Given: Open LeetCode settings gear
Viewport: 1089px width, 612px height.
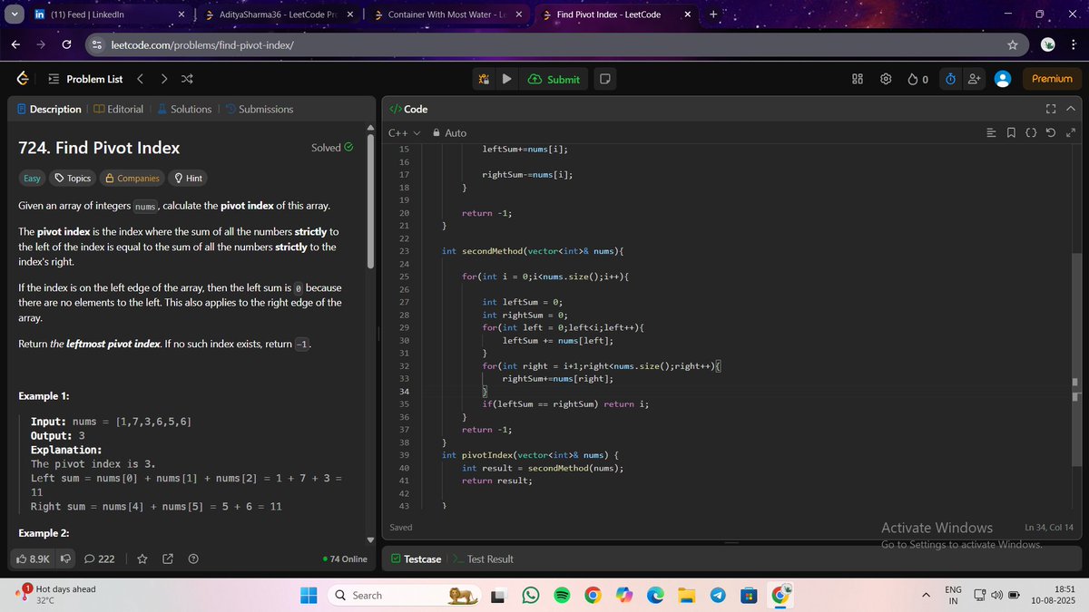Looking at the screenshot, I should (886, 79).
